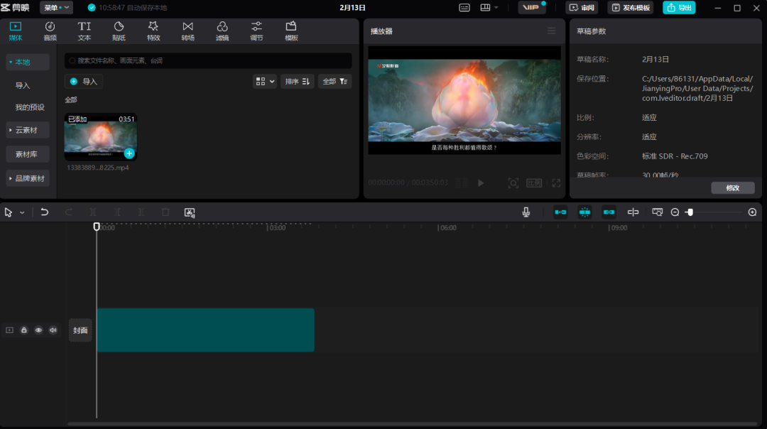Zoom in the timeline
The height and width of the screenshot is (429, 767).
pos(752,212)
